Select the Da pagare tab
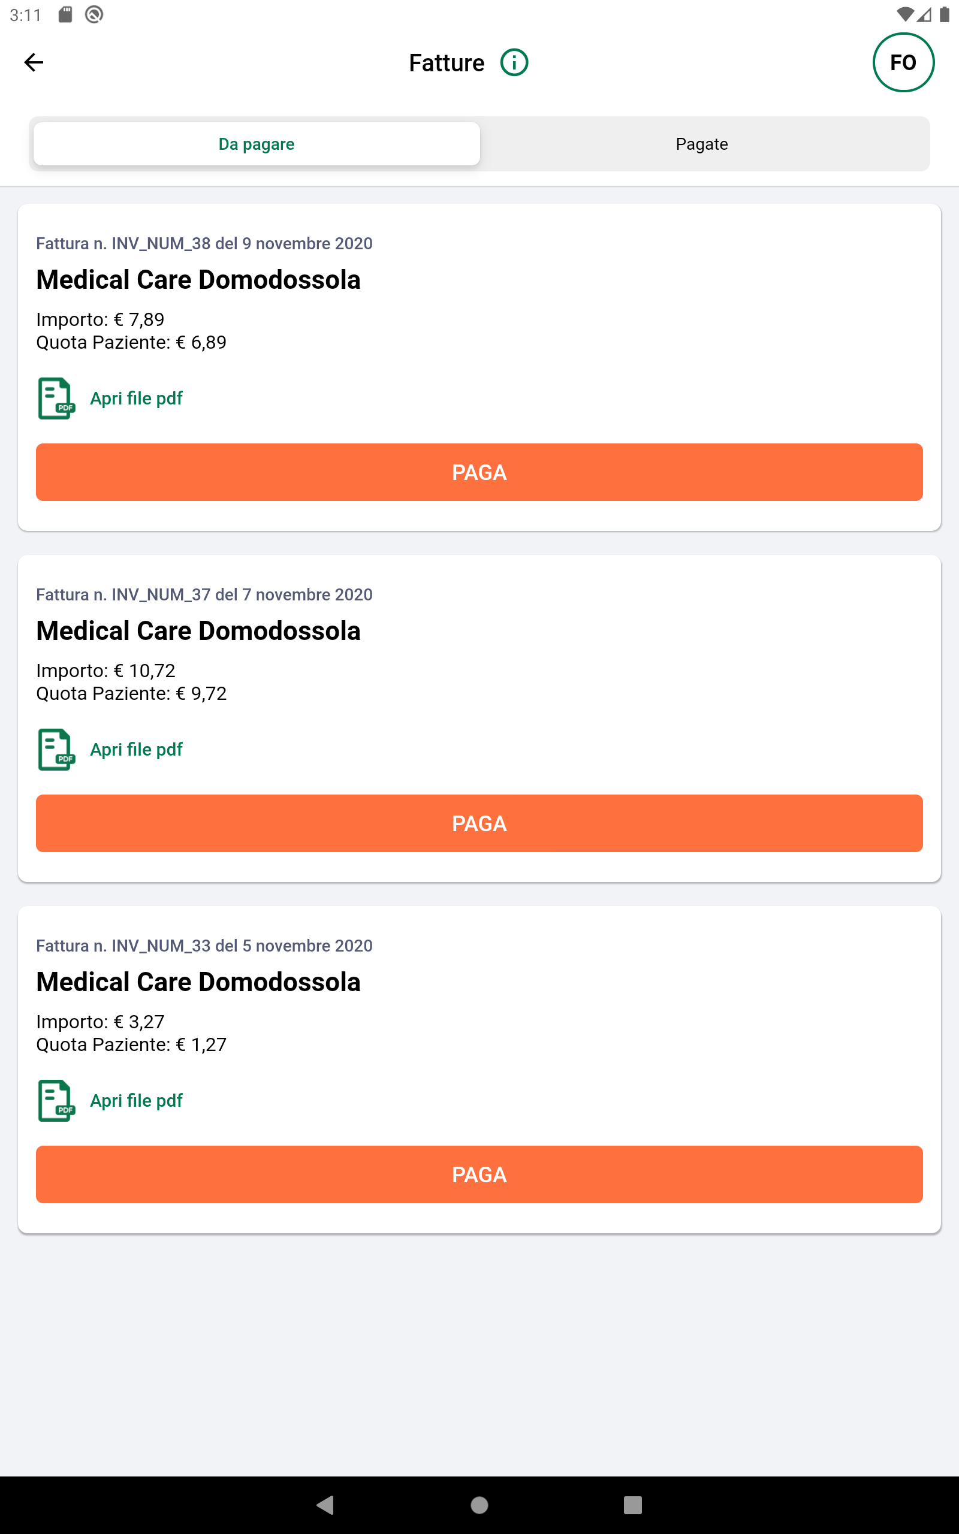The image size is (959, 1534). pos(257,144)
